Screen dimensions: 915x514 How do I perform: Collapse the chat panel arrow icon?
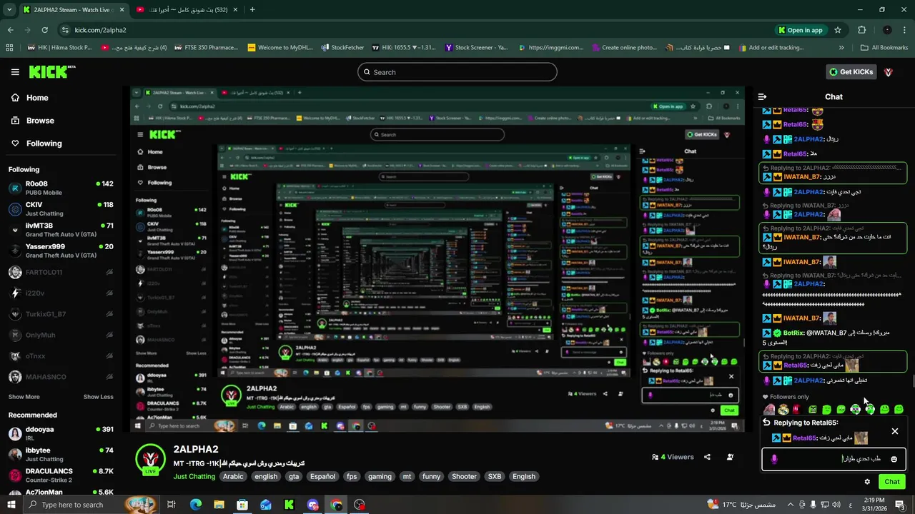point(762,96)
